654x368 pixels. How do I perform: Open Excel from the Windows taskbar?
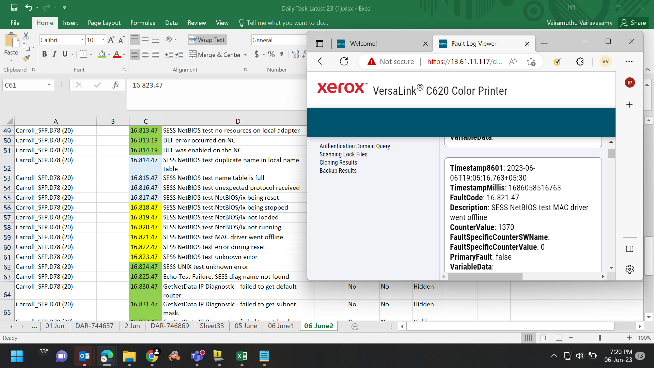pos(242,356)
